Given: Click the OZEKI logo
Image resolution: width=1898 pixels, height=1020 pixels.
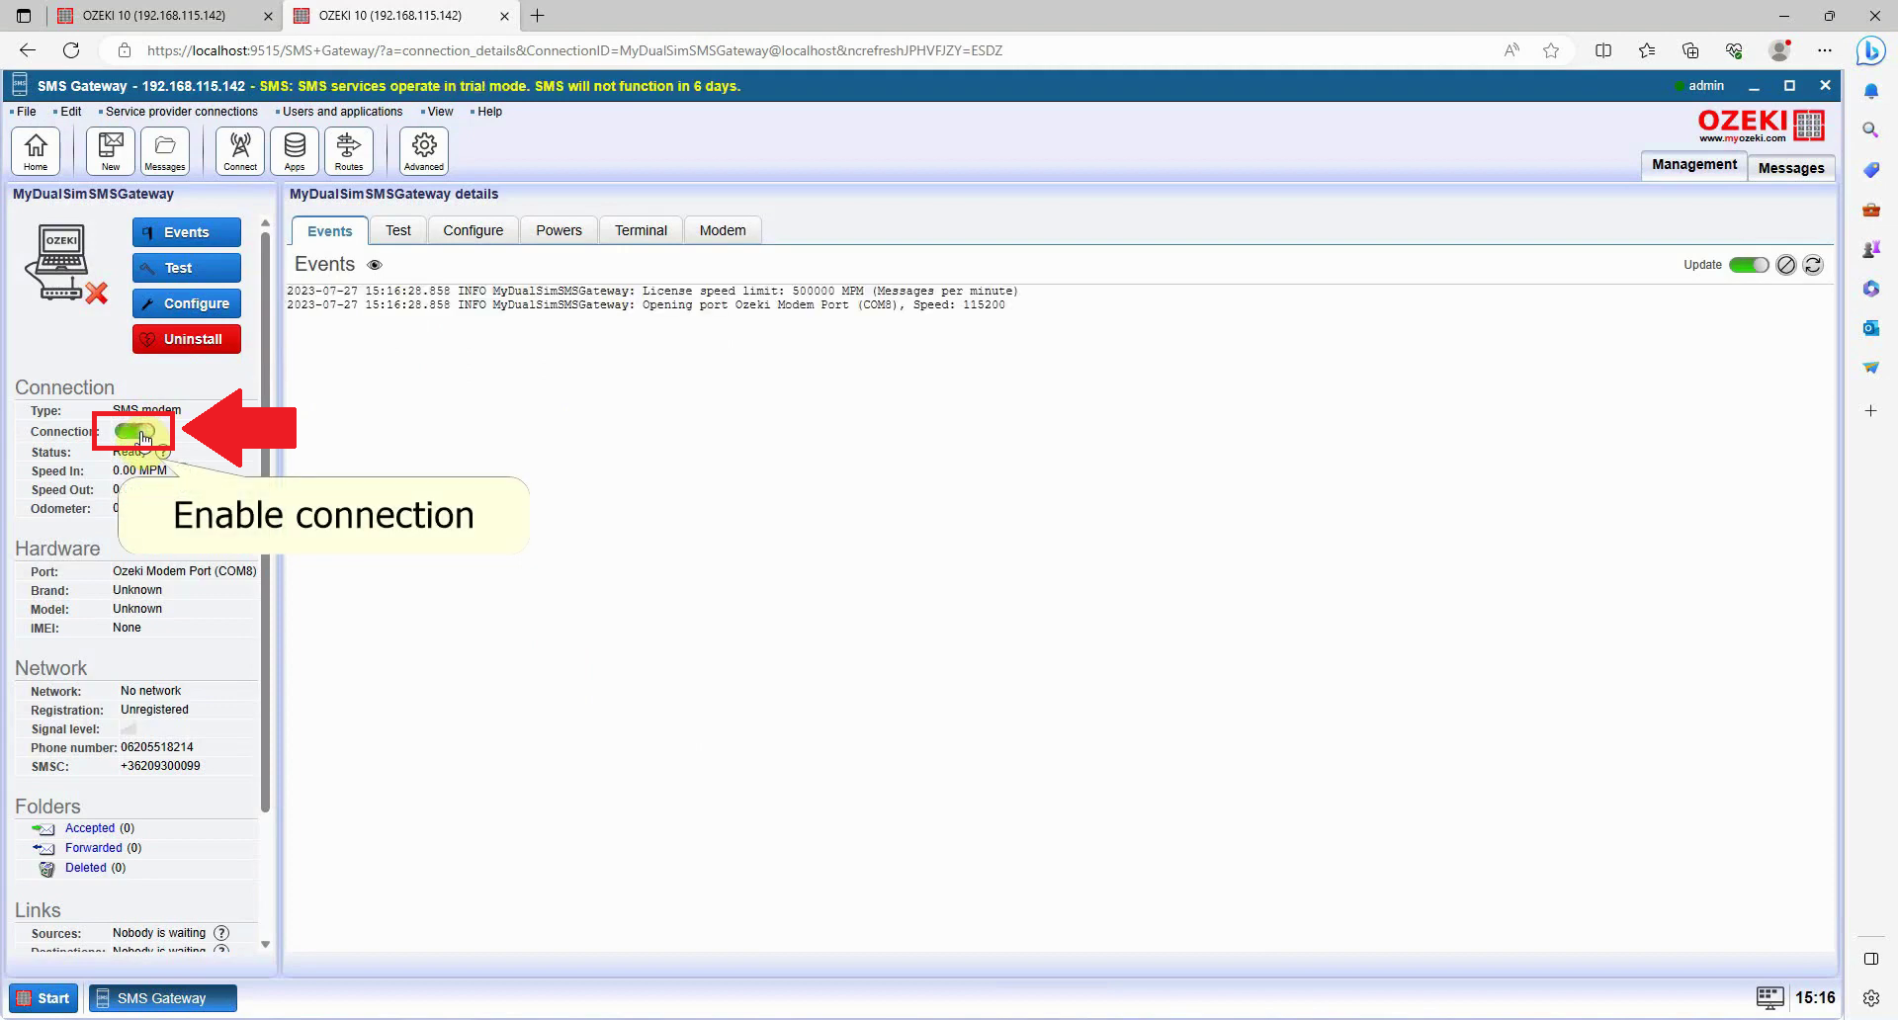Looking at the screenshot, I should point(1761,126).
